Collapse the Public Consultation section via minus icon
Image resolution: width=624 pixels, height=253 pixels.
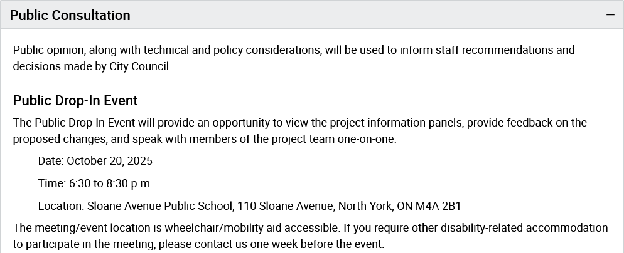coord(610,15)
